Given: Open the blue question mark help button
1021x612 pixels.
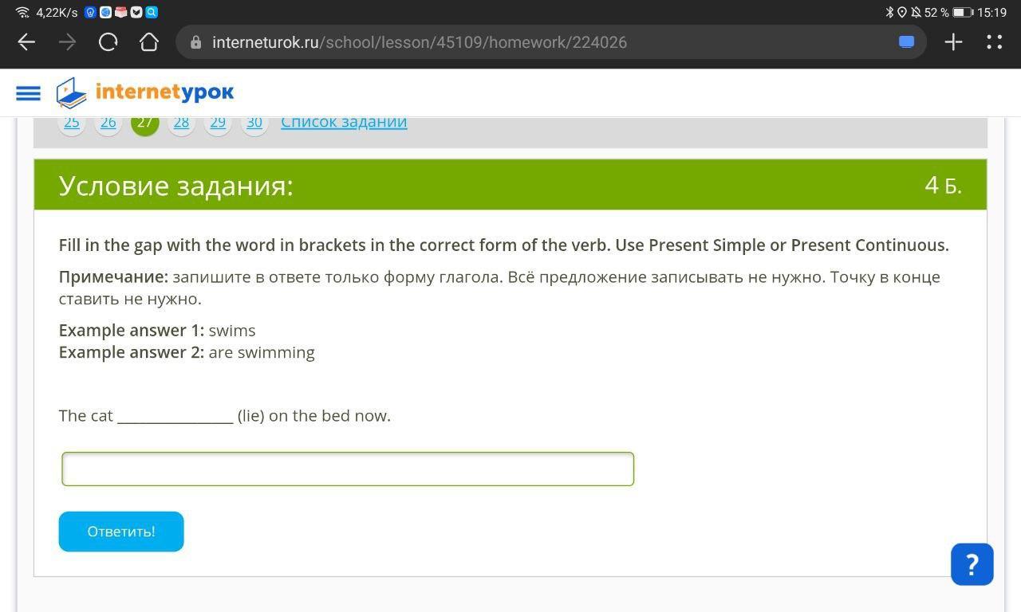Looking at the screenshot, I should 972,564.
